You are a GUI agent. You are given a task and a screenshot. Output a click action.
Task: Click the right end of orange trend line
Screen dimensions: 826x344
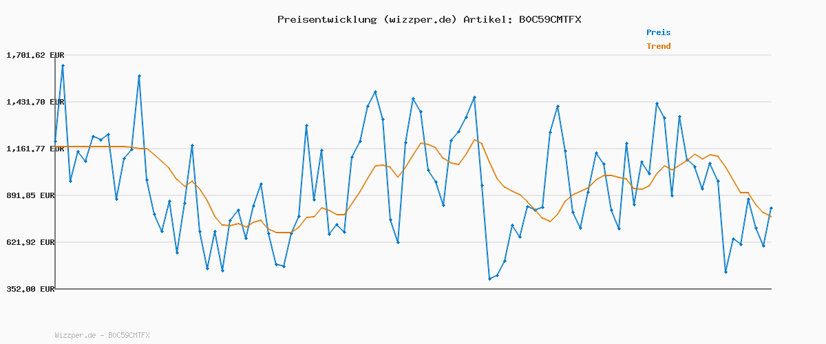[x=771, y=217]
